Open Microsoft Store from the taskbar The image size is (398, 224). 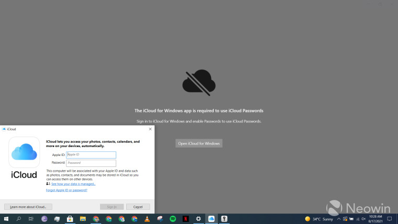pyautogui.click(x=70, y=219)
